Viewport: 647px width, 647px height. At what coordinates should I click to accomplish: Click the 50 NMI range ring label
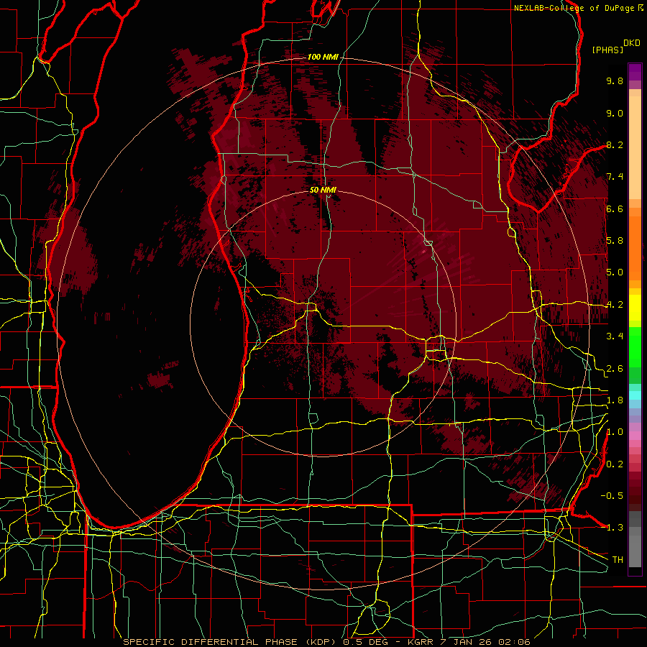coord(323,190)
